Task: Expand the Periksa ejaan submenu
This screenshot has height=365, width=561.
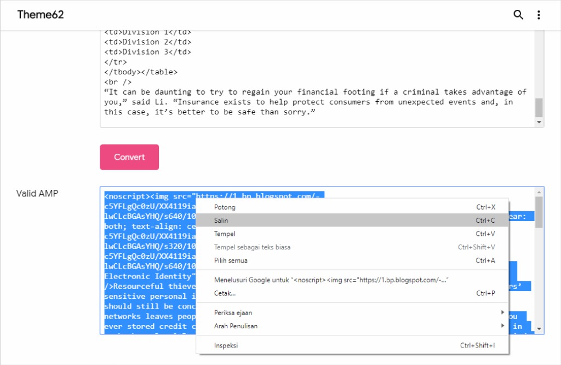Action: tap(352, 312)
